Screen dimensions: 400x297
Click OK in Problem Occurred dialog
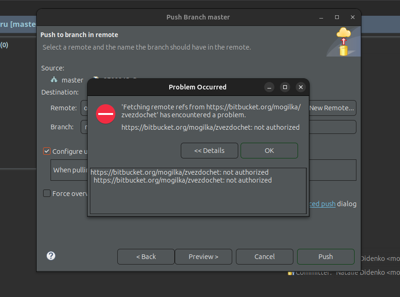click(269, 151)
